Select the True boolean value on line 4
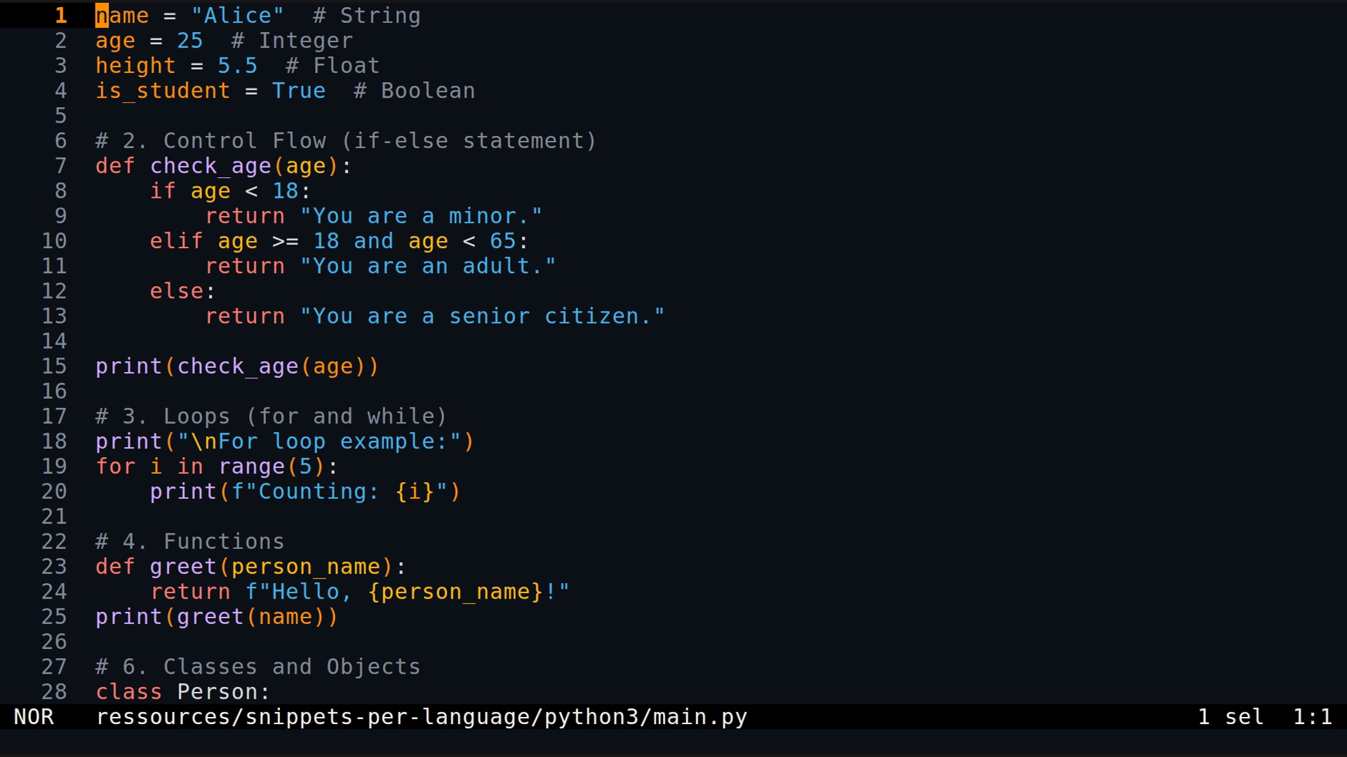Viewport: 1347px width, 757px height. [x=298, y=90]
